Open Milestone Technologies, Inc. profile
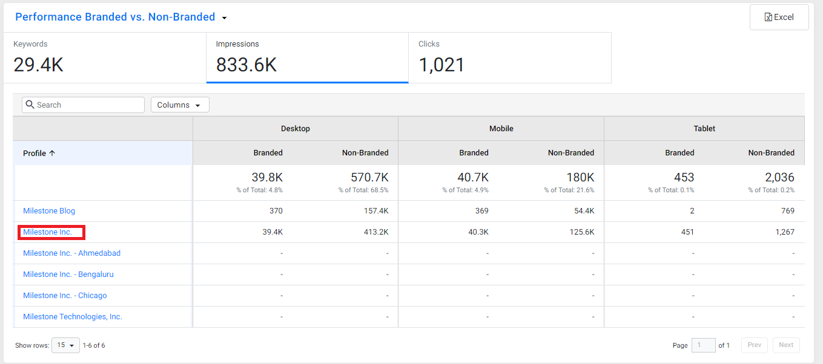The image size is (823, 364). coord(73,317)
